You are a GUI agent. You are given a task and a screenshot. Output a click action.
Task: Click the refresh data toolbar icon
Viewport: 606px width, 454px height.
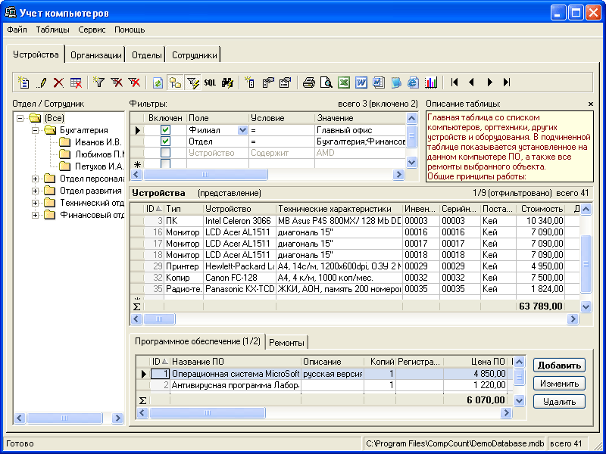pyautogui.click(x=158, y=82)
